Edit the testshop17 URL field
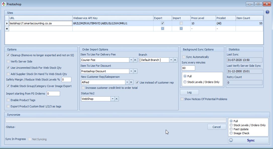273x149 pixels. [x=41, y=23]
